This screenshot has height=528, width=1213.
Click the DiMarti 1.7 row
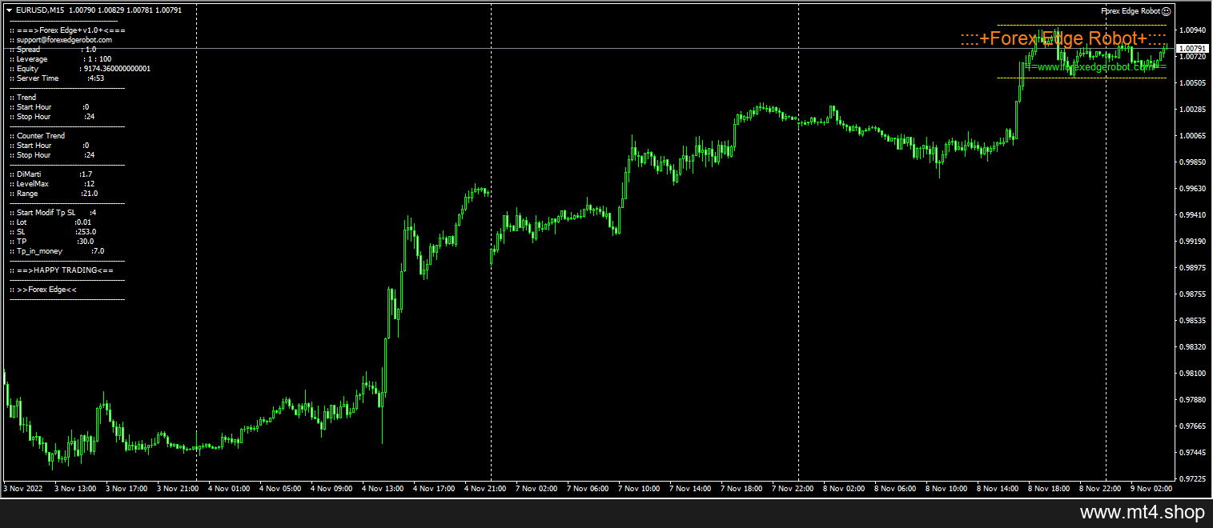click(50, 174)
